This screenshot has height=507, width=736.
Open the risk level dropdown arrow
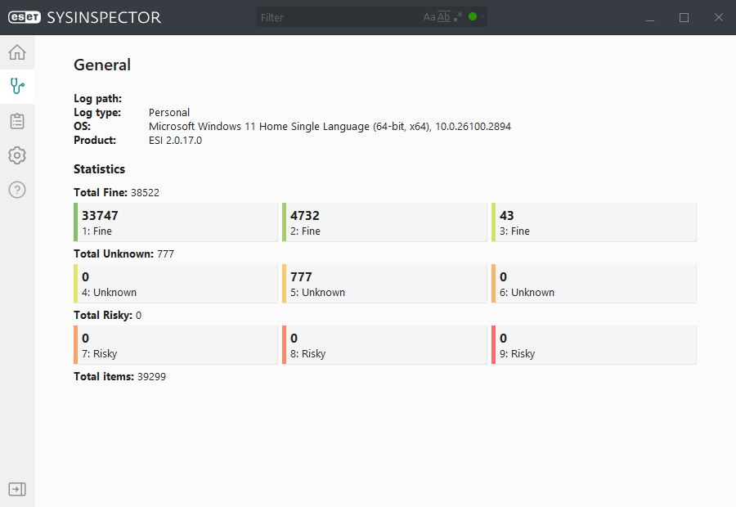click(x=482, y=16)
